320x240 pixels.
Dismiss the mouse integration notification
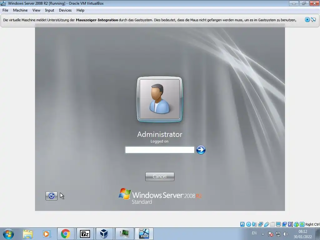tap(307, 20)
